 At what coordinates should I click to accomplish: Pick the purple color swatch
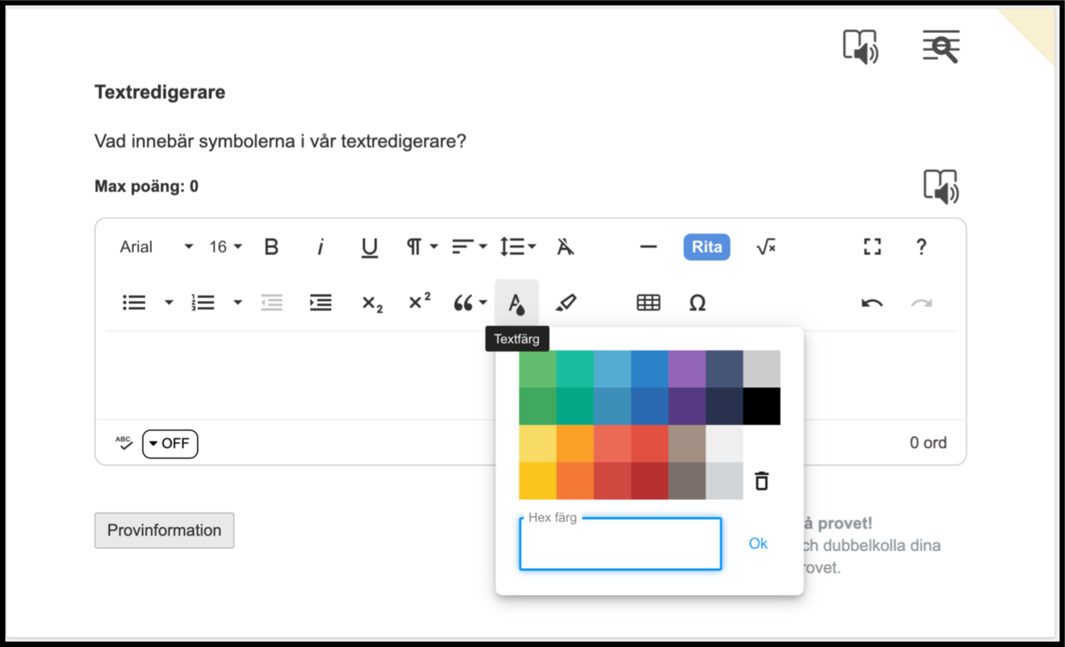[x=687, y=369]
